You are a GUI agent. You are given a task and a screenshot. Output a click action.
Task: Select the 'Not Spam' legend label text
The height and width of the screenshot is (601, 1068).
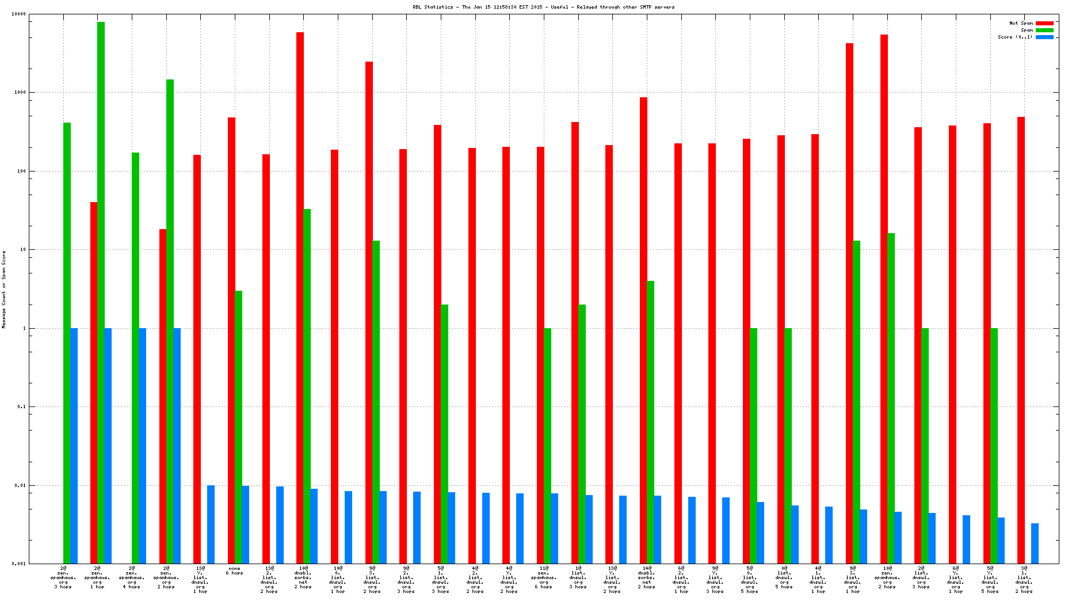[1021, 23]
